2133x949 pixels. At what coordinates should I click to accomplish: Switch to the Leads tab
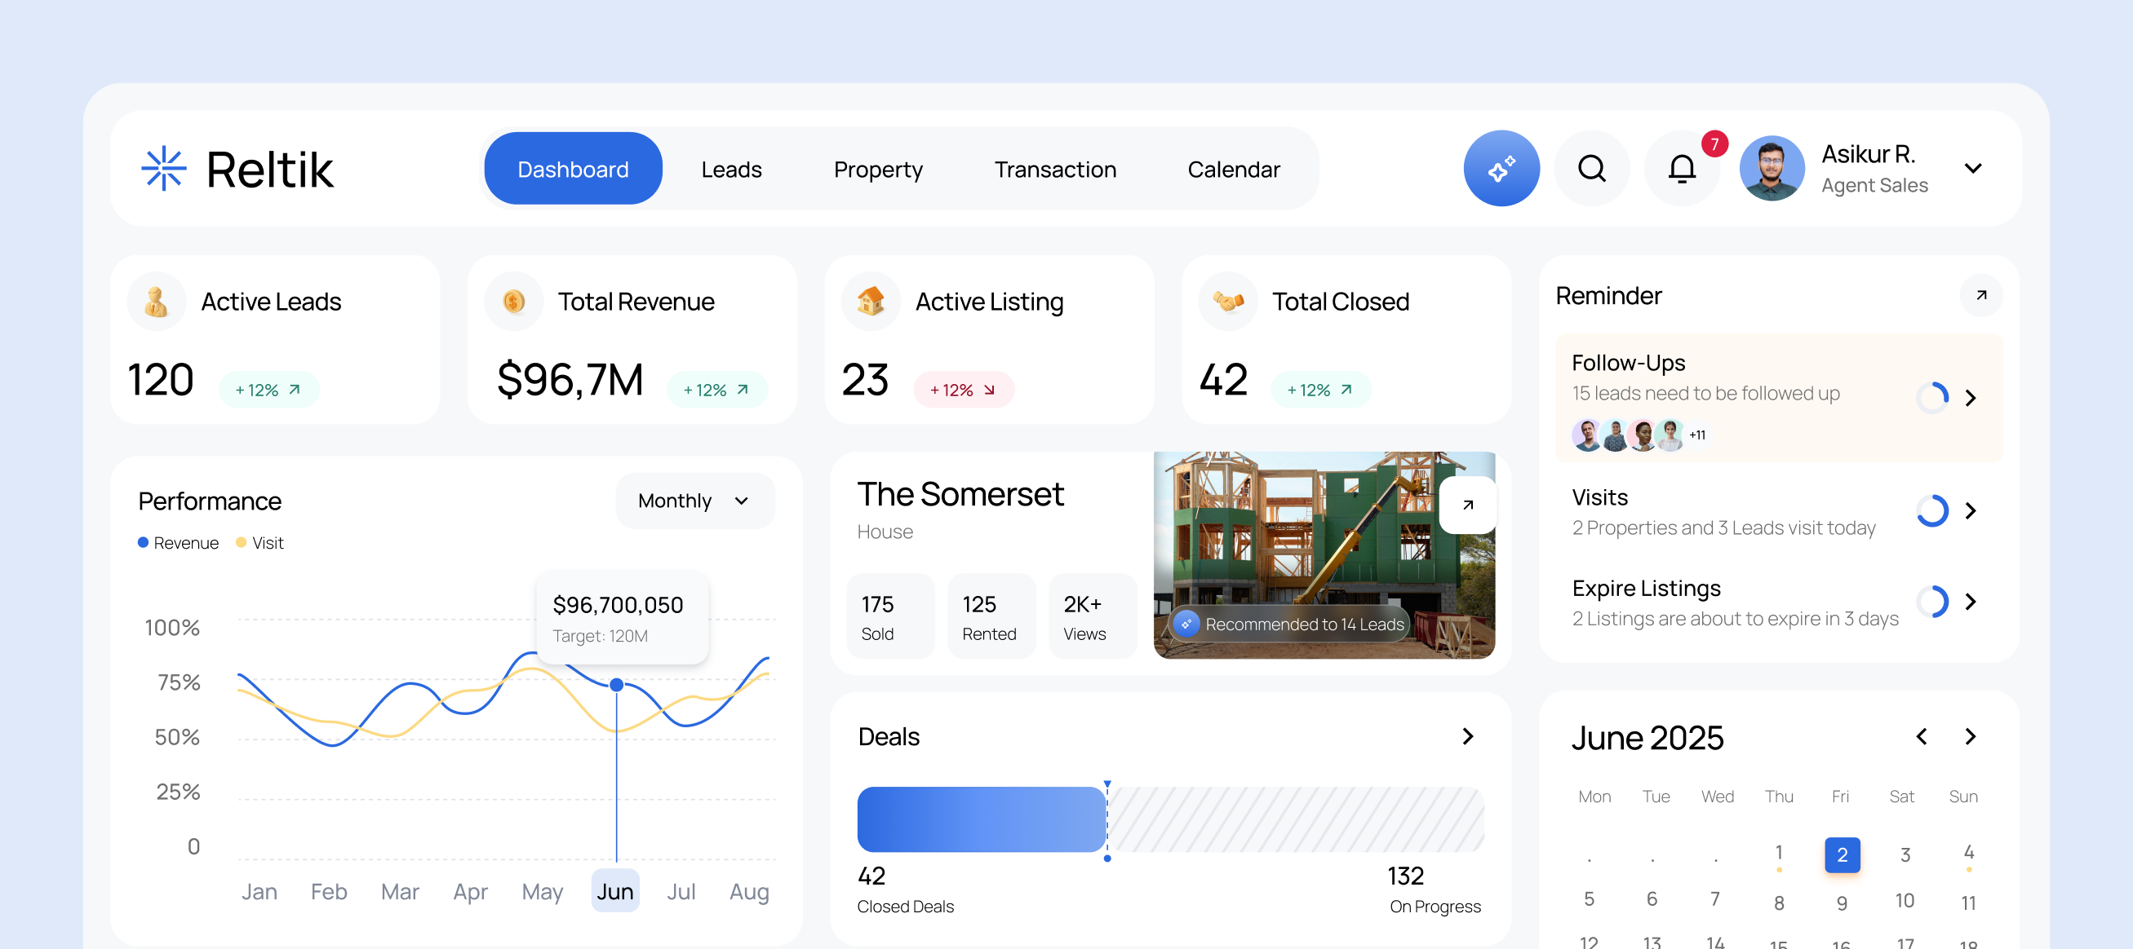[x=730, y=169]
